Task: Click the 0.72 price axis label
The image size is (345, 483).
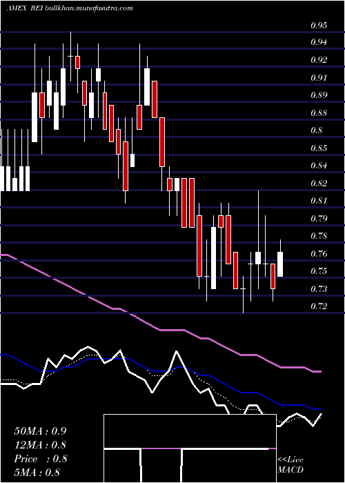Action: pyautogui.click(x=319, y=306)
